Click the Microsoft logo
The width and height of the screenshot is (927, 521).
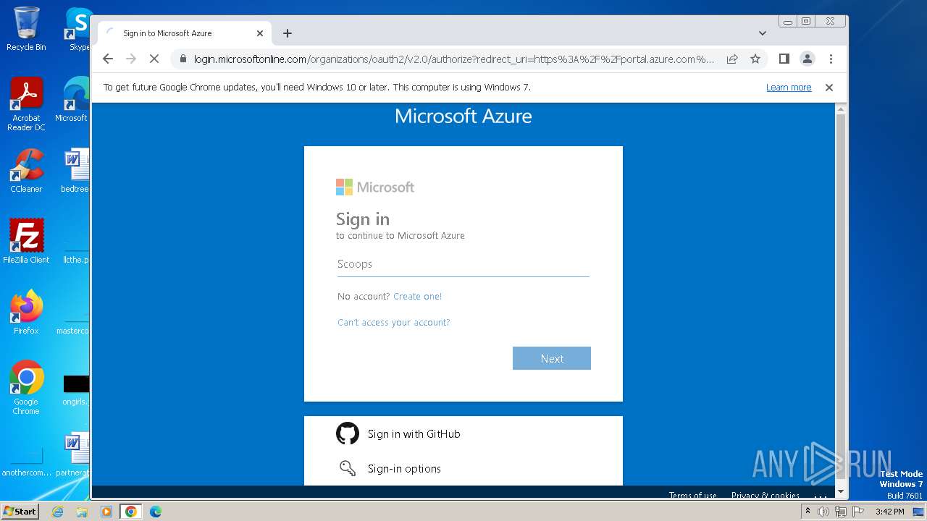pyautogui.click(x=375, y=187)
